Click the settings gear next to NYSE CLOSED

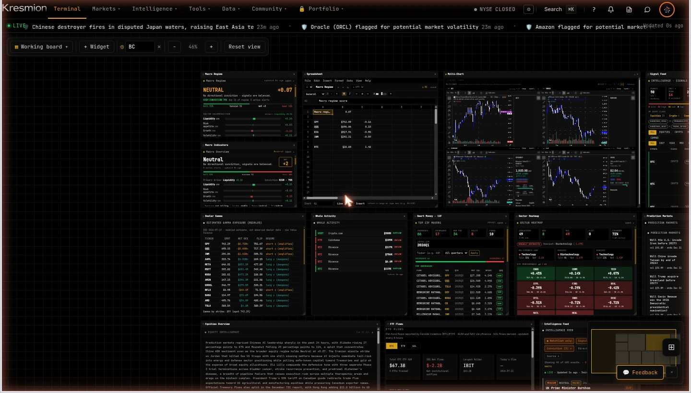pyautogui.click(x=529, y=9)
